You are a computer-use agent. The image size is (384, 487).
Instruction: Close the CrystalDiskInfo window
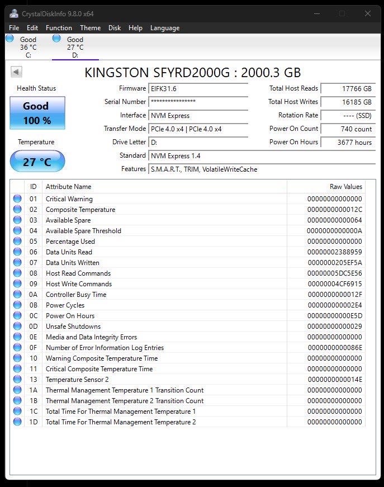[x=368, y=13]
